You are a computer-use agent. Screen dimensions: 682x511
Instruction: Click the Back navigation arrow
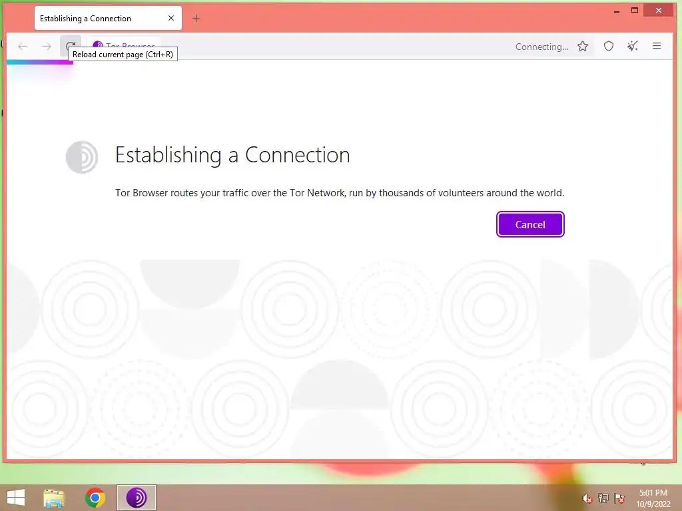(x=23, y=47)
